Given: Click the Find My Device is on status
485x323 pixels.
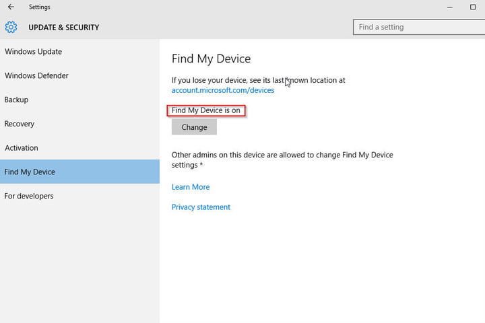Looking at the screenshot, I should (x=205, y=110).
